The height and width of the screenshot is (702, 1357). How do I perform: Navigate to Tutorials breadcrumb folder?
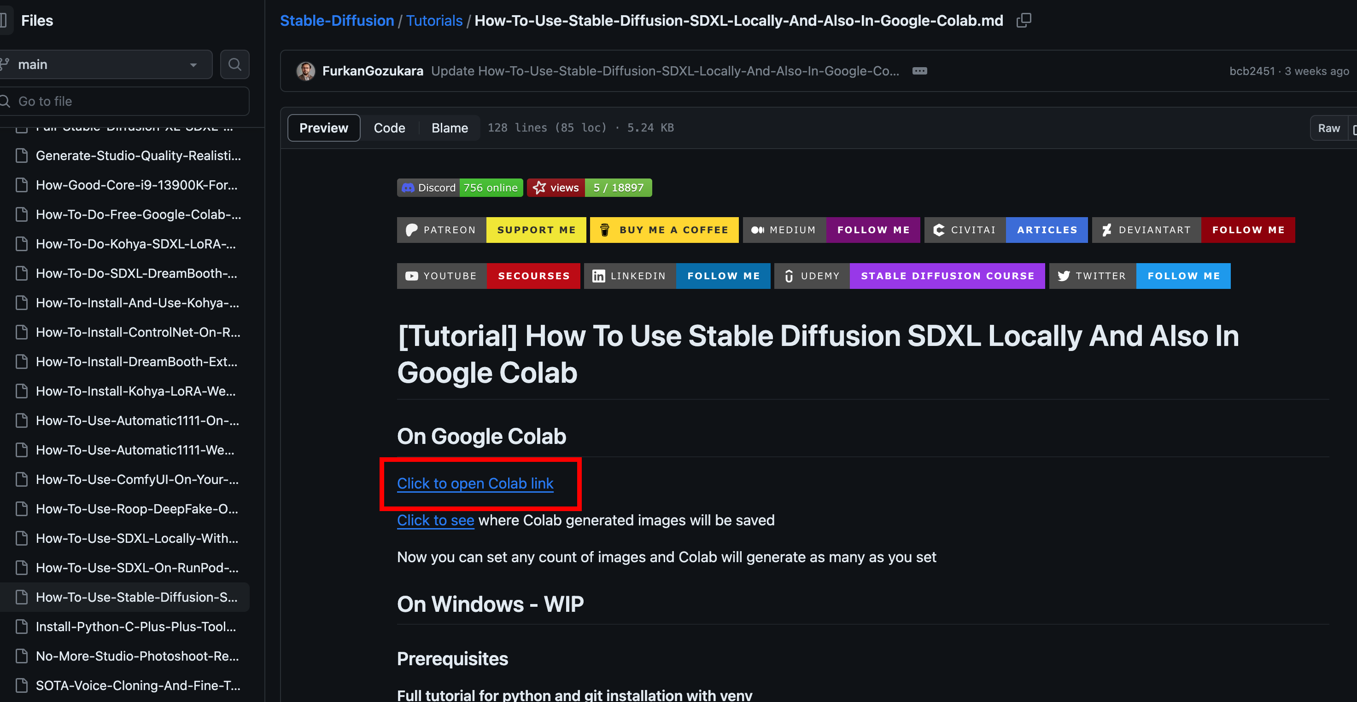tap(434, 21)
